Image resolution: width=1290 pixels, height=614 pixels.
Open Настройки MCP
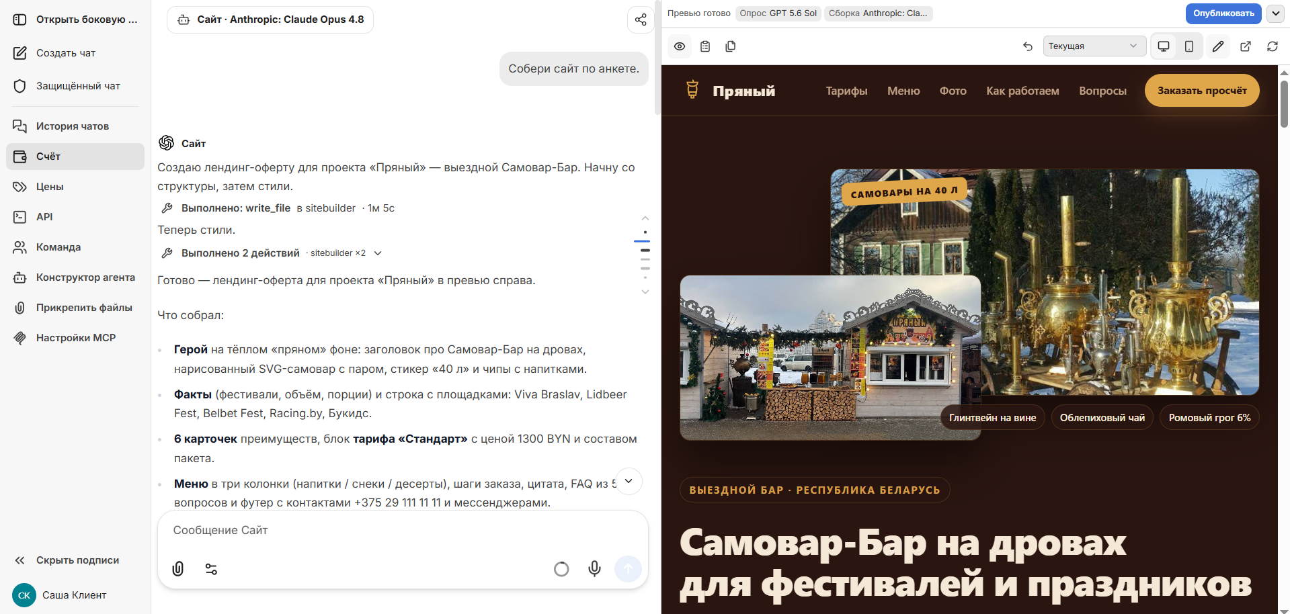(75, 338)
